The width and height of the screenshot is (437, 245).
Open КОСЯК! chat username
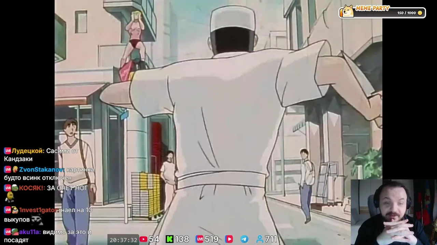pos(32,188)
